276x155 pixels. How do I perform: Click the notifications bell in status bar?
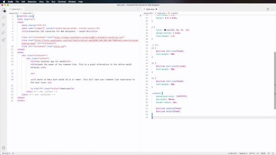point(273,153)
